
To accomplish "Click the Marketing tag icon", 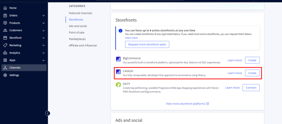I will click(x=5, y=45).
